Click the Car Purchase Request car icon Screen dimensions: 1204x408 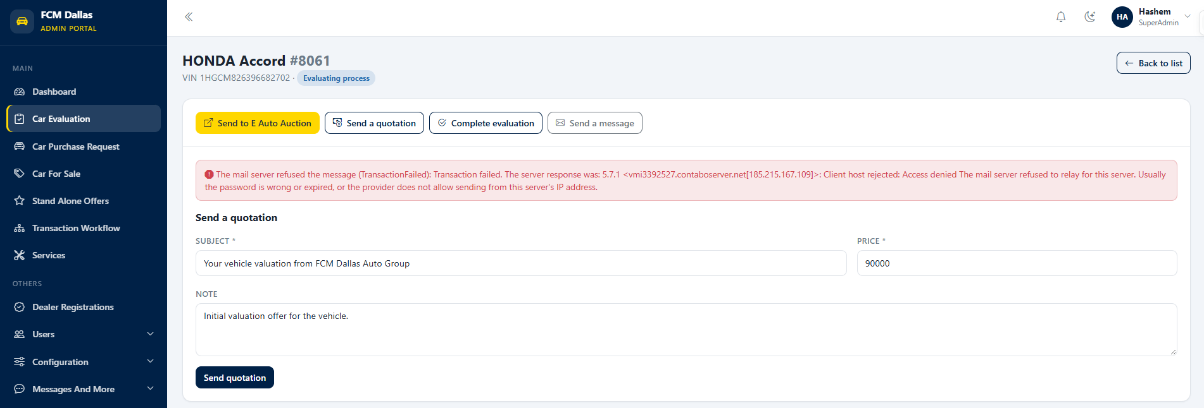coord(20,147)
